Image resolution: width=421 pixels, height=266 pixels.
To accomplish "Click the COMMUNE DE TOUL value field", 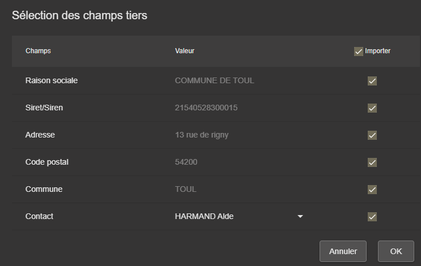I will tap(214, 80).
